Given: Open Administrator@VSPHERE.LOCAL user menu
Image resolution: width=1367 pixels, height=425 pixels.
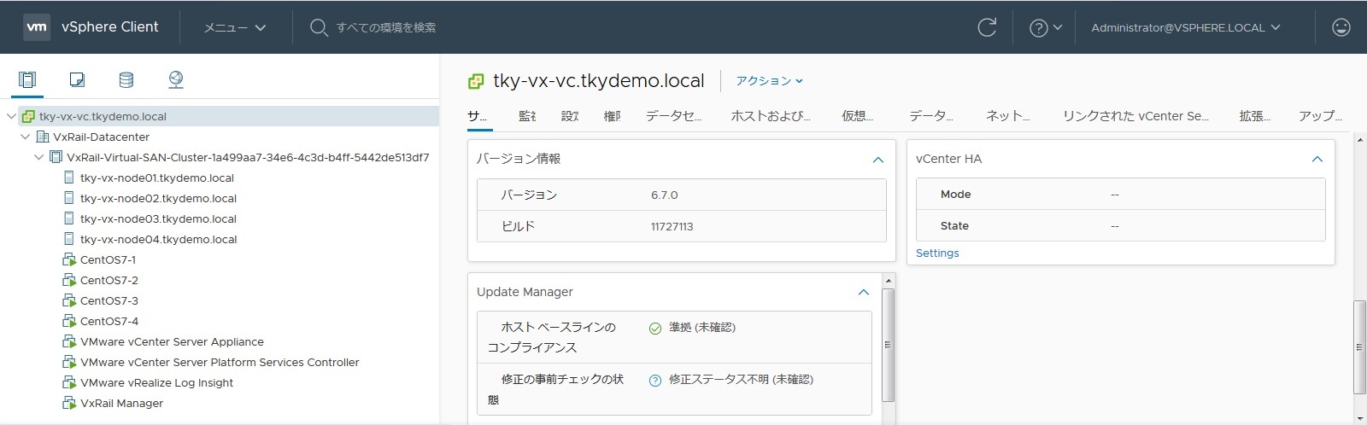Looking at the screenshot, I should coord(1185,27).
